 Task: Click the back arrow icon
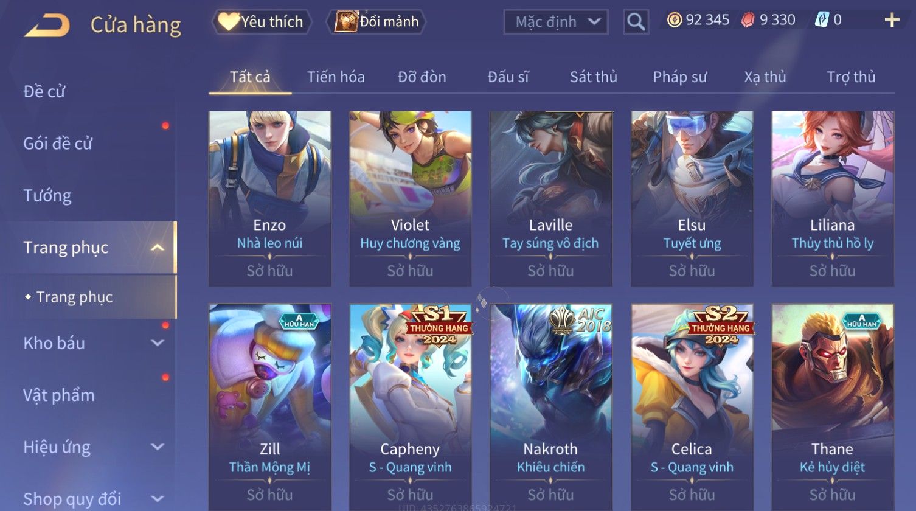point(47,26)
